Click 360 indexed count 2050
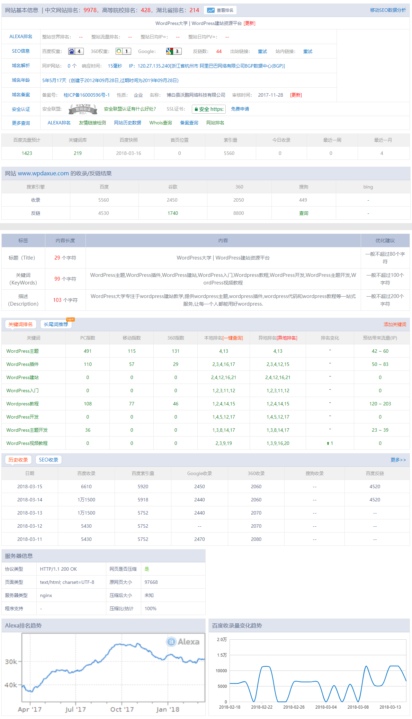The height and width of the screenshot is (719, 412). 239,200
